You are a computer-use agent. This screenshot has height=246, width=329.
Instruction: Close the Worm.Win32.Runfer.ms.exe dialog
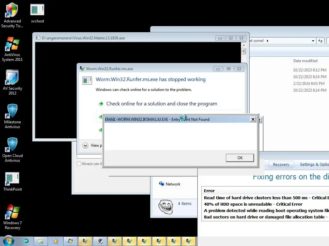tap(239, 69)
